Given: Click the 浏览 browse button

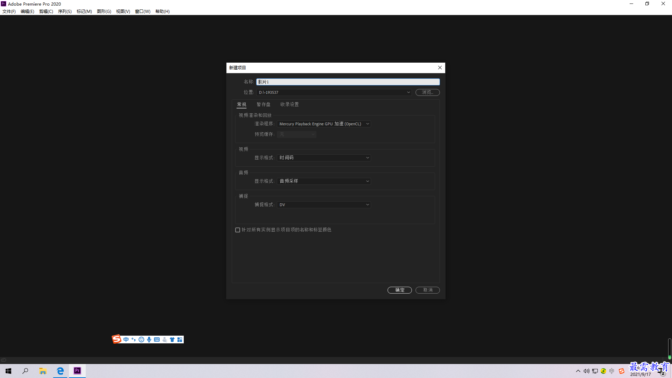Looking at the screenshot, I should click(427, 92).
